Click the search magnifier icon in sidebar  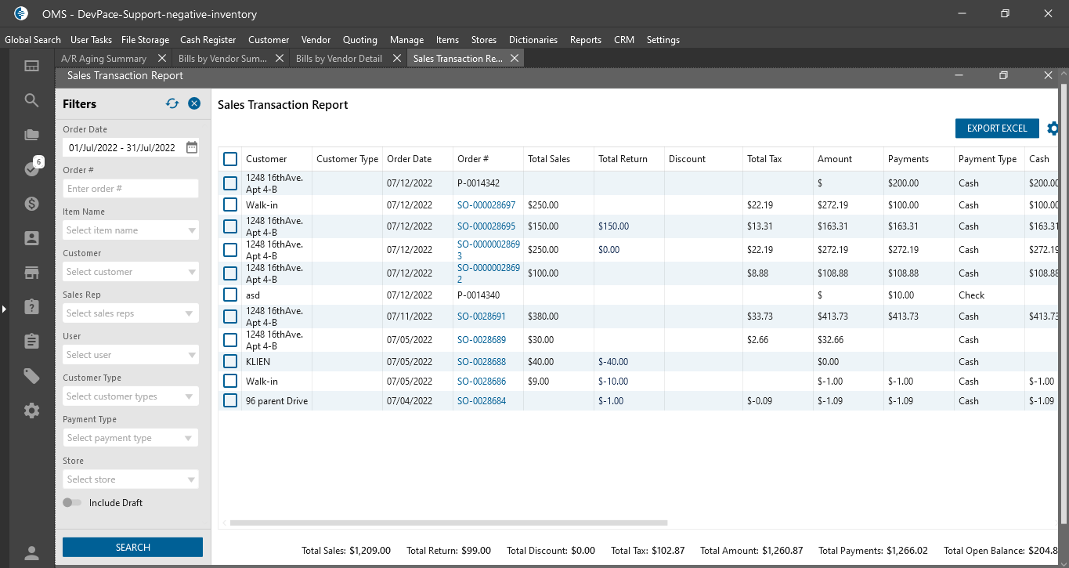click(31, 100)
